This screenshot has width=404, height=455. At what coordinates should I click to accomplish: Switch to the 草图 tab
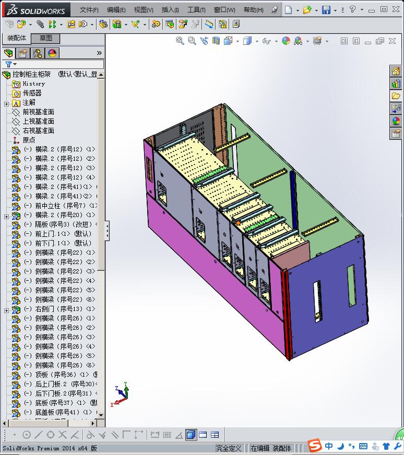45,38
